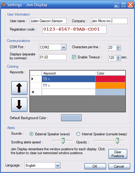Increase timeout seconds with up spinner

(x=118, y=57)
